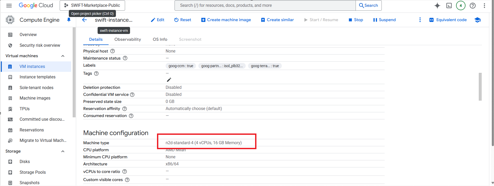The width and height of the screenshot is (494, 186).
Task: Collapse the Virtual machines section
Action: 63,56
